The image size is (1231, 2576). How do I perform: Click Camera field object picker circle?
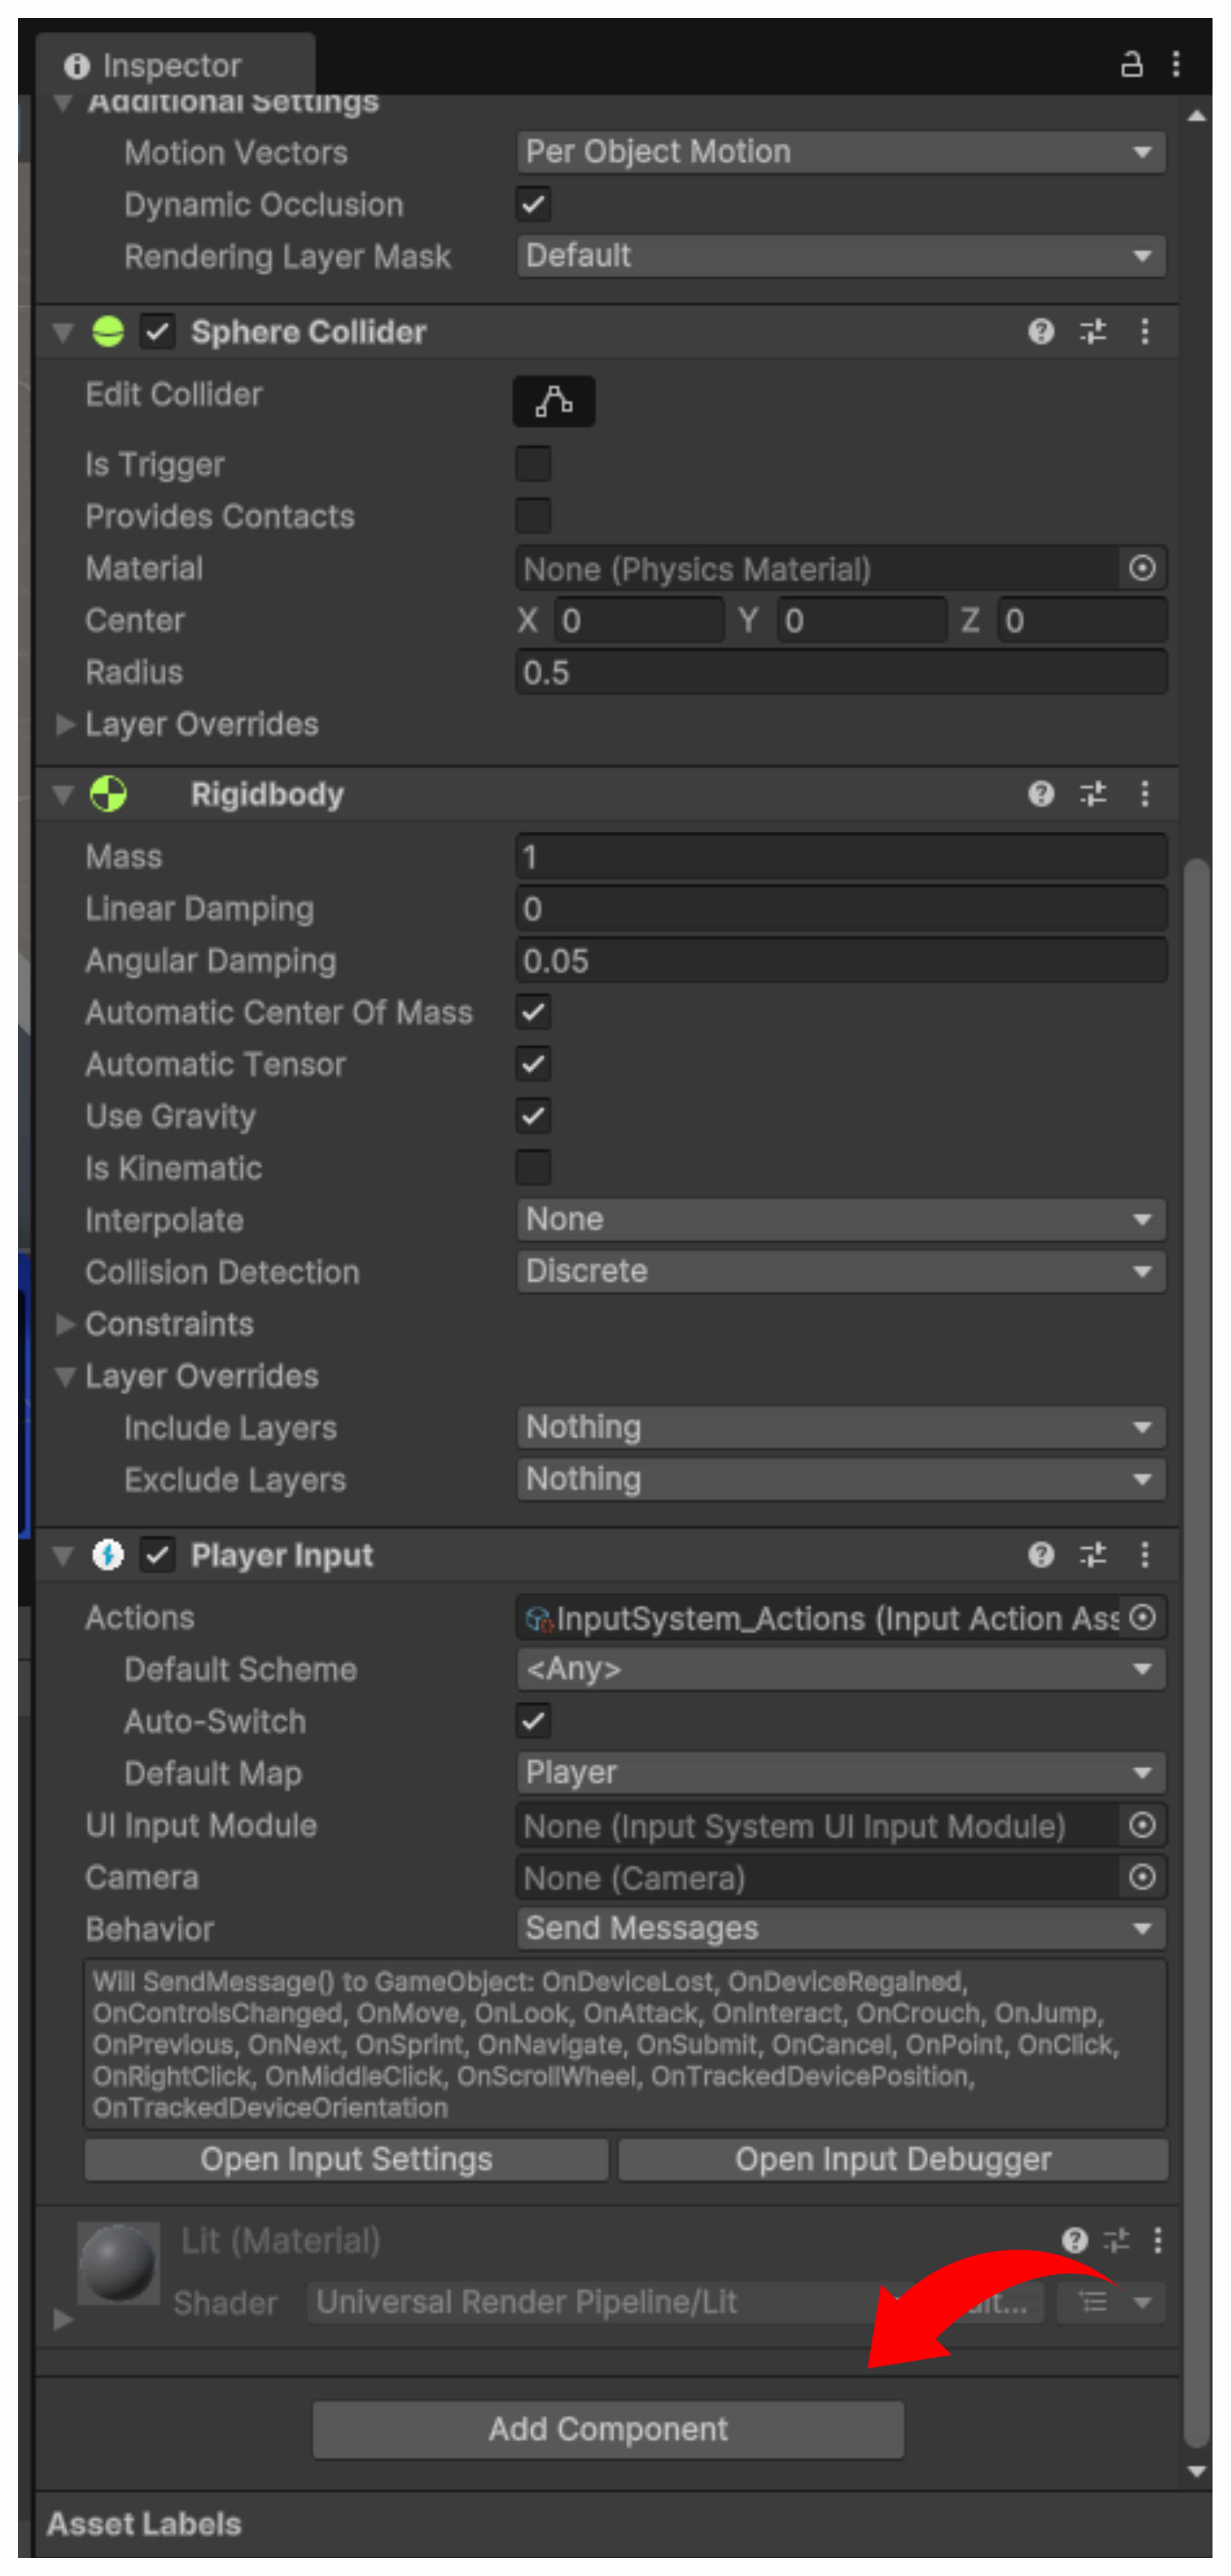[x=1142, y=1877]
